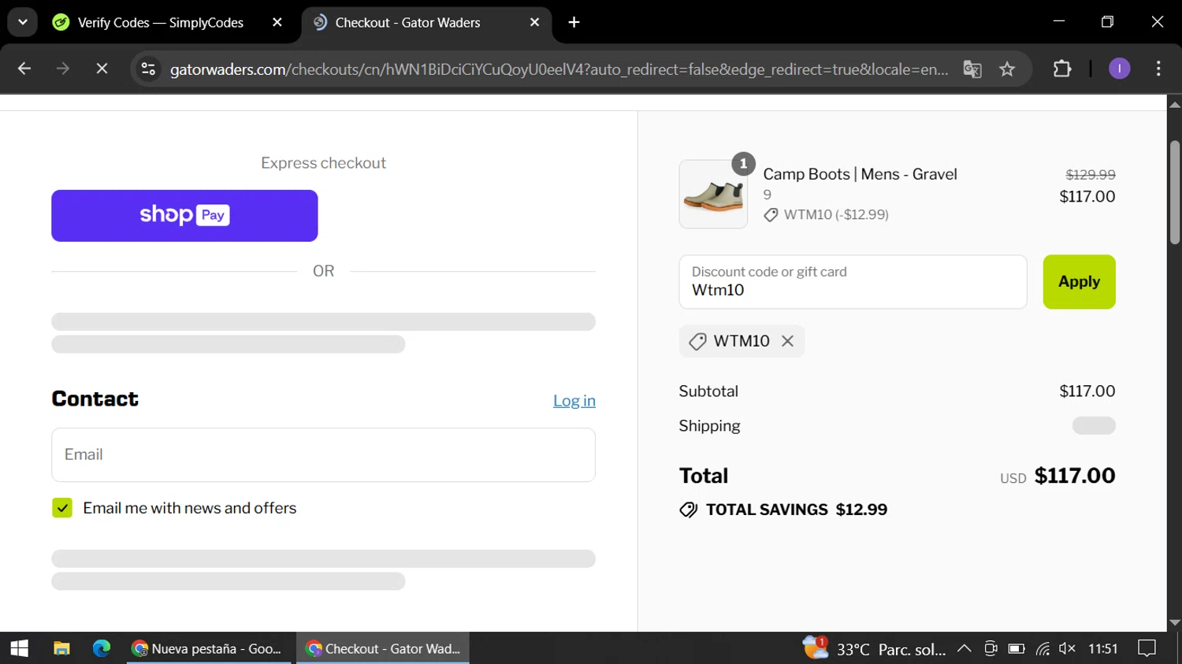Click the Total Savings tag icon
Viewport: 1182px width, 664px height.
[688, 510]
